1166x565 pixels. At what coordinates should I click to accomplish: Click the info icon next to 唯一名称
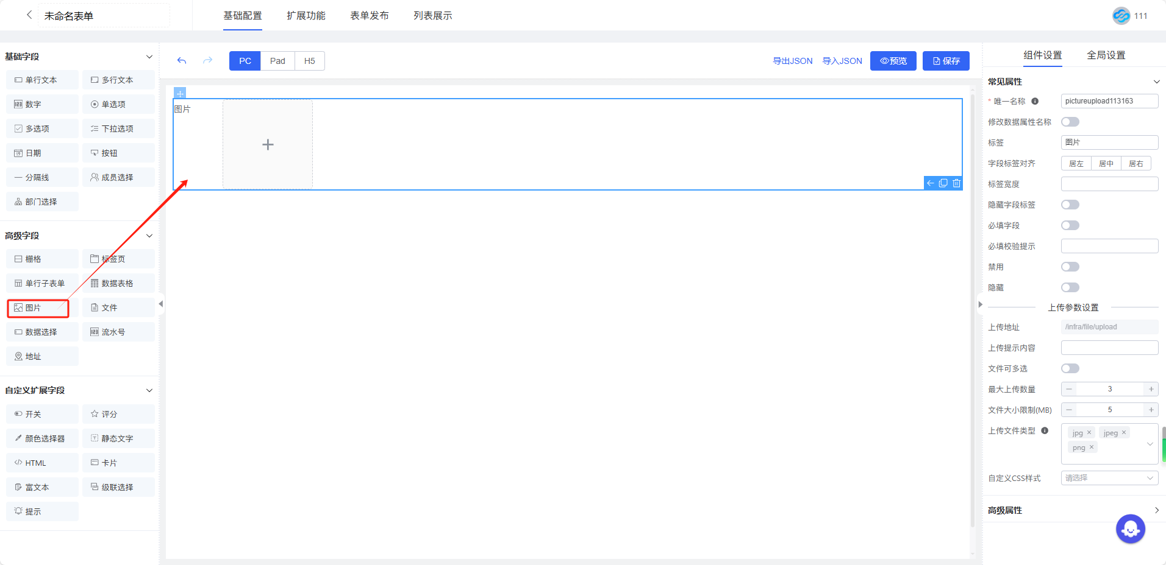[x=1035, y=102]
